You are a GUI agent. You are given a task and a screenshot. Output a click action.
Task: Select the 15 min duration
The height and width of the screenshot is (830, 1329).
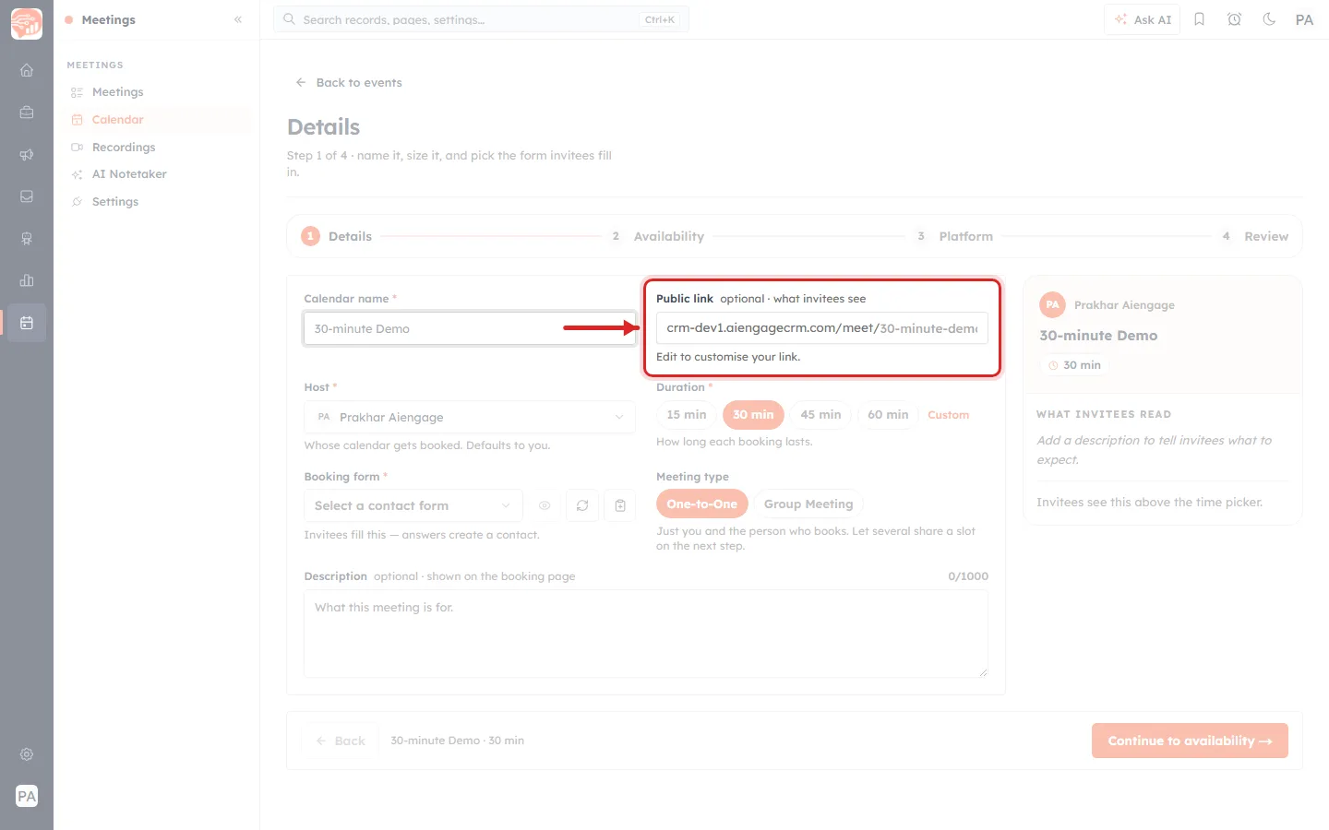click(x=687, y=415)
